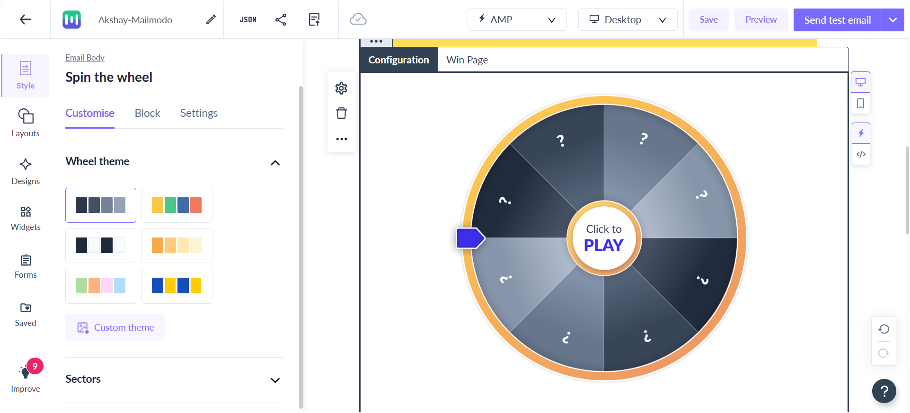Toggle the AMP lightning view icon
This screenshot has height=413, width=910.
[861, 133]
